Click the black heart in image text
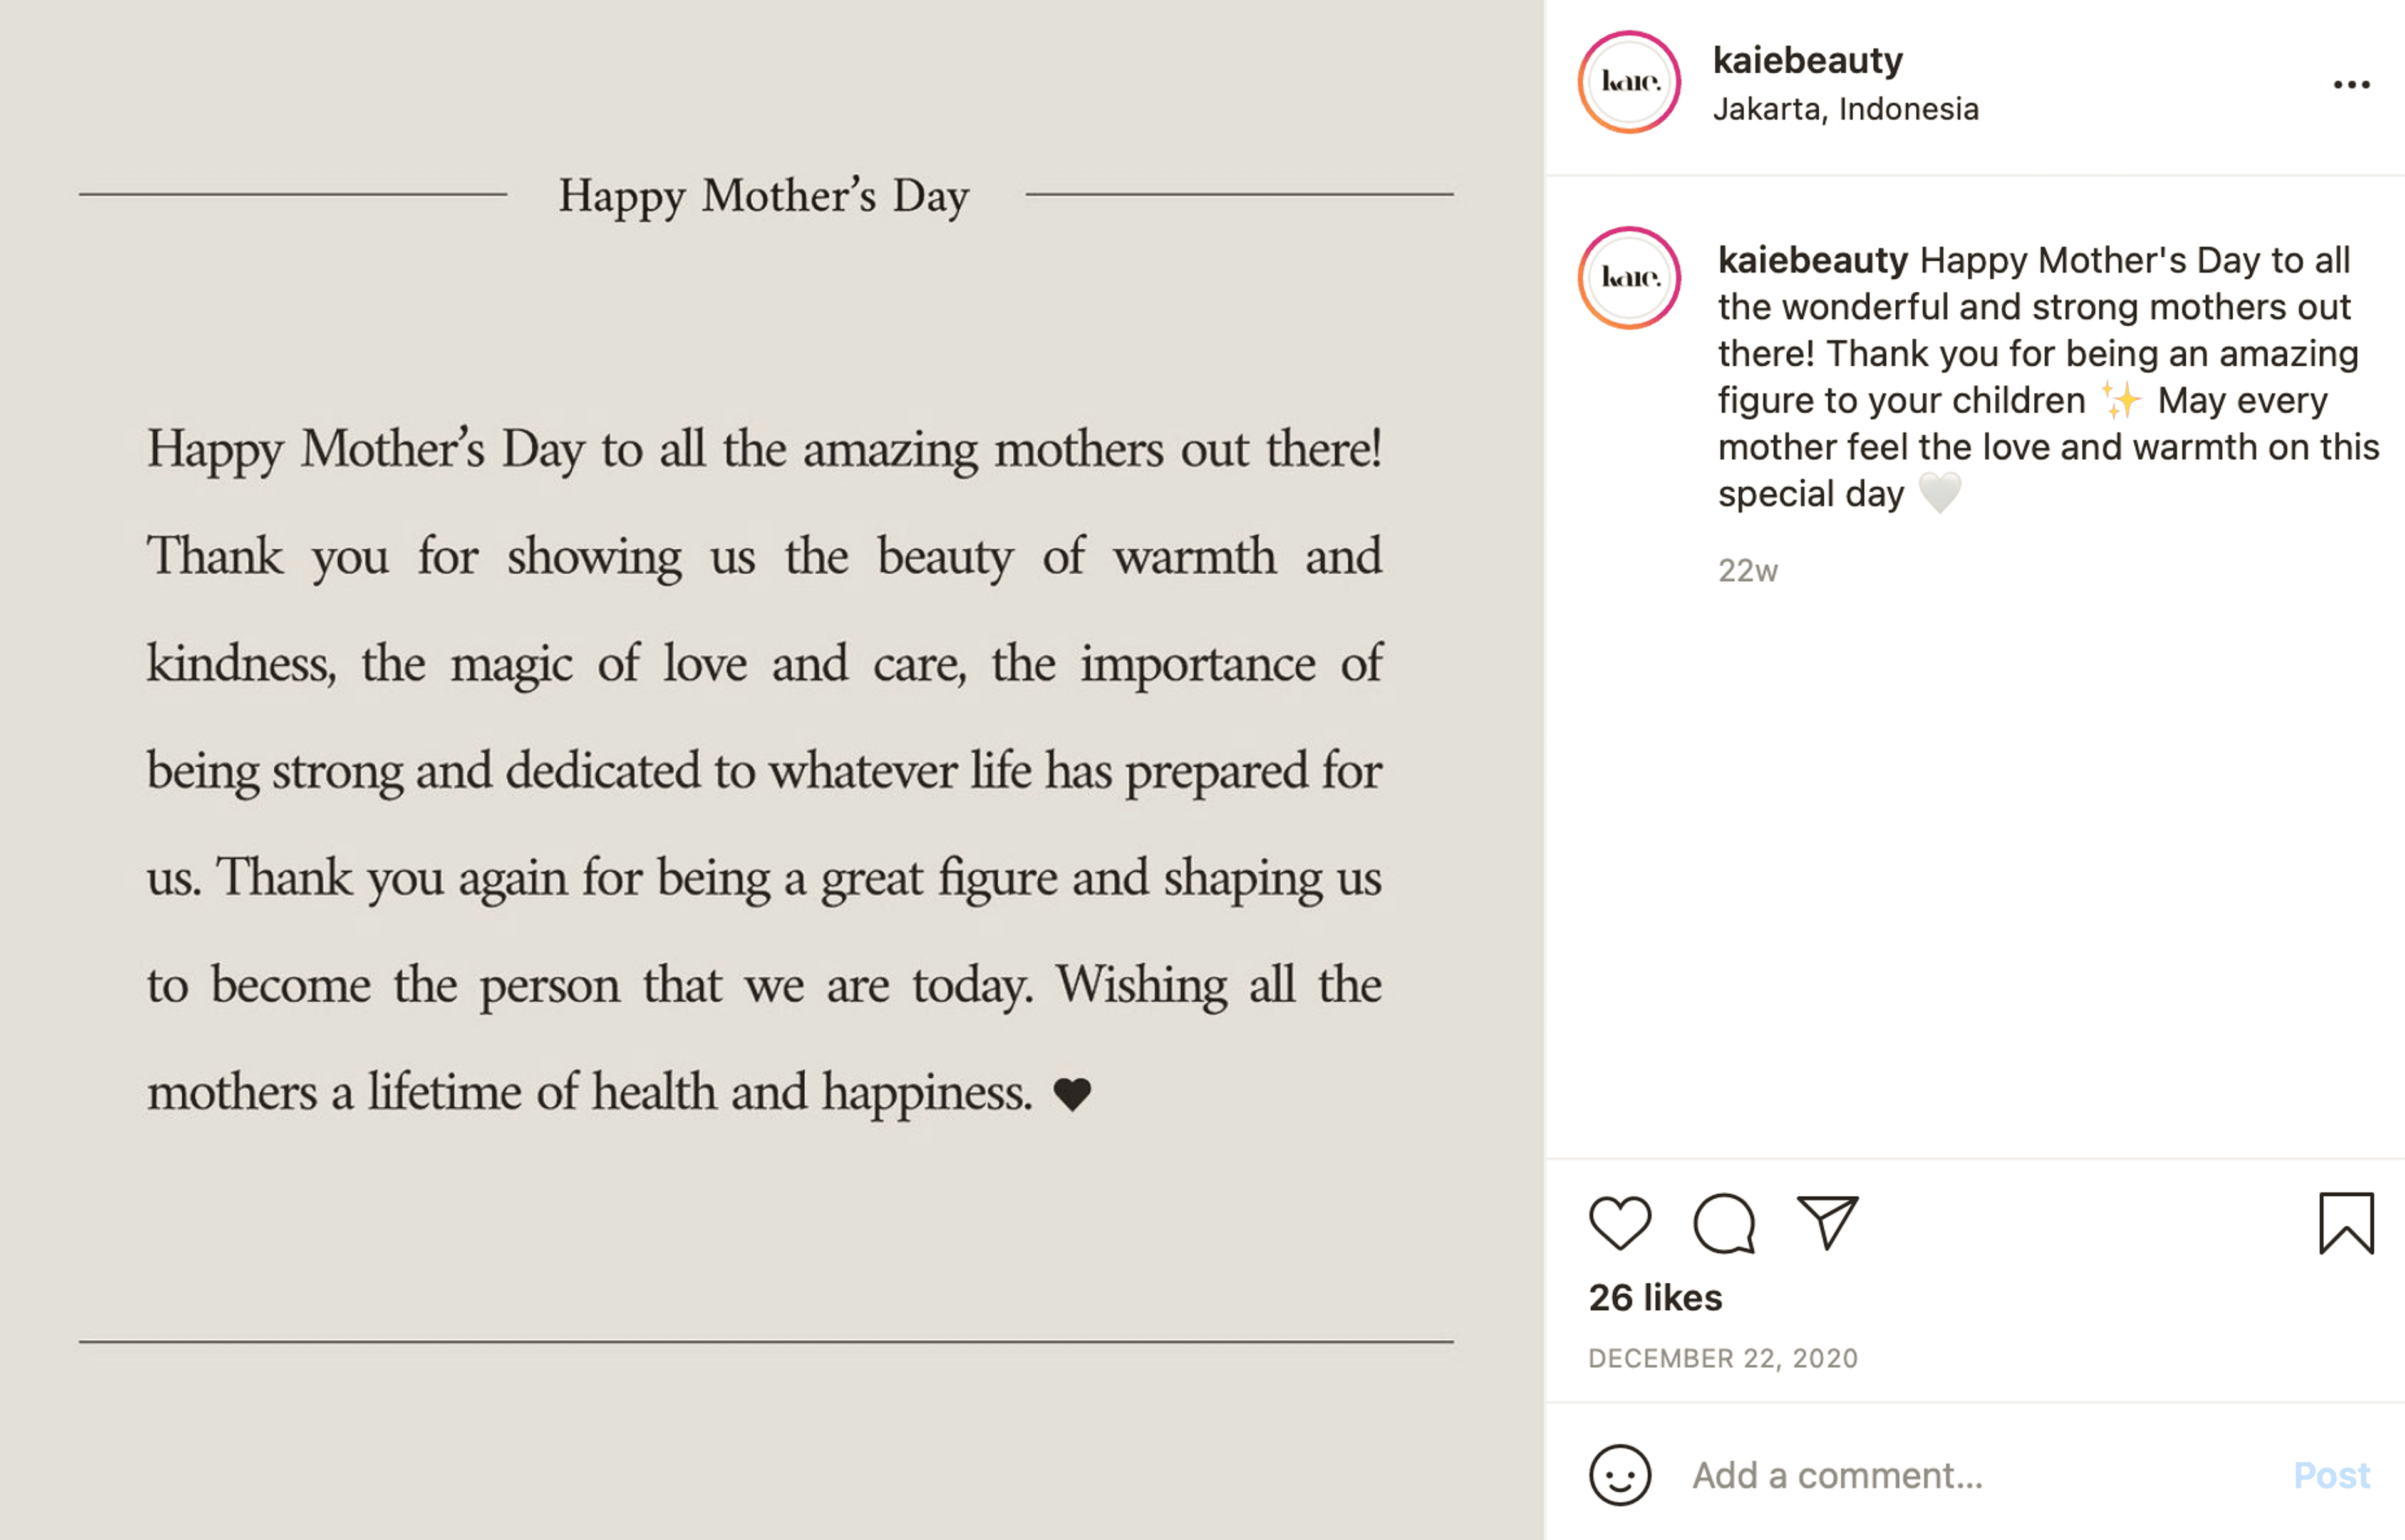The width and height of the screenshot is (2405, 1540). coord(1072,1094)
